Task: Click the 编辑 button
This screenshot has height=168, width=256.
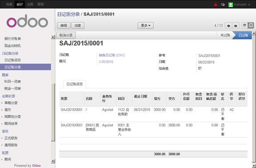Action: pos(64,26)
